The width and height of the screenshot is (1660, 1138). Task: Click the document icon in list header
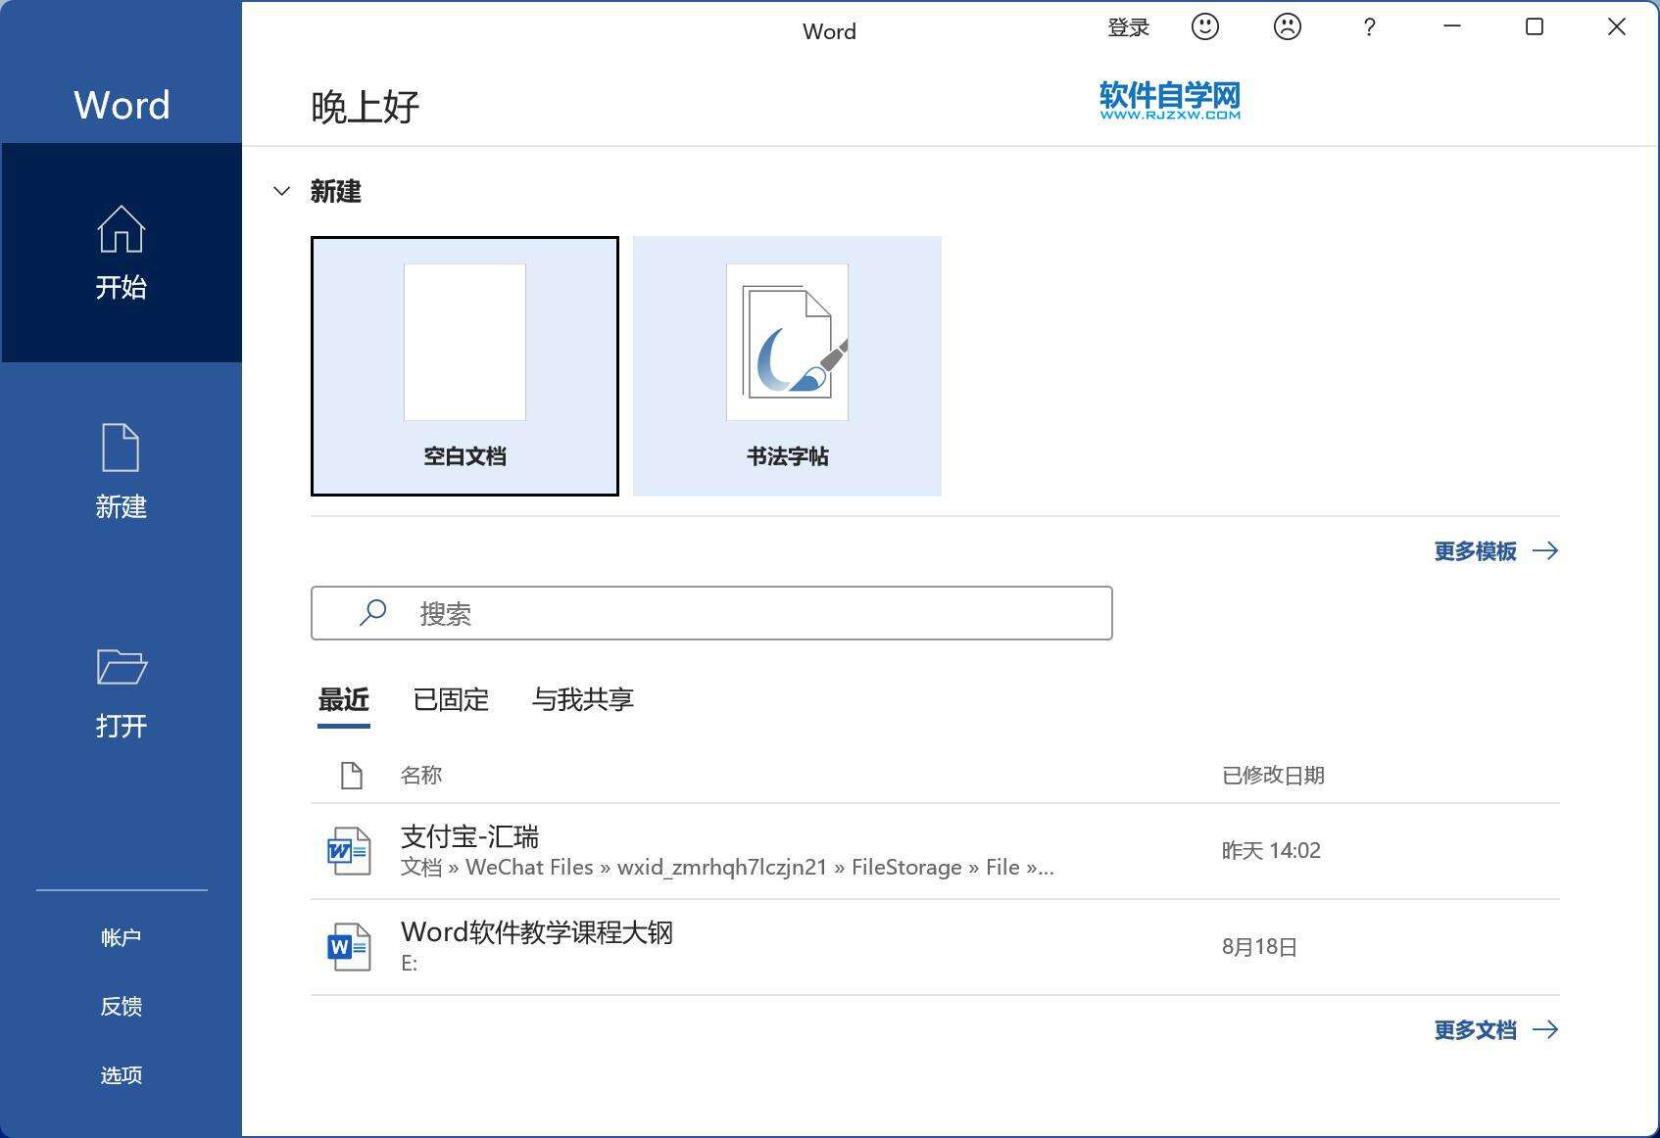352,776
